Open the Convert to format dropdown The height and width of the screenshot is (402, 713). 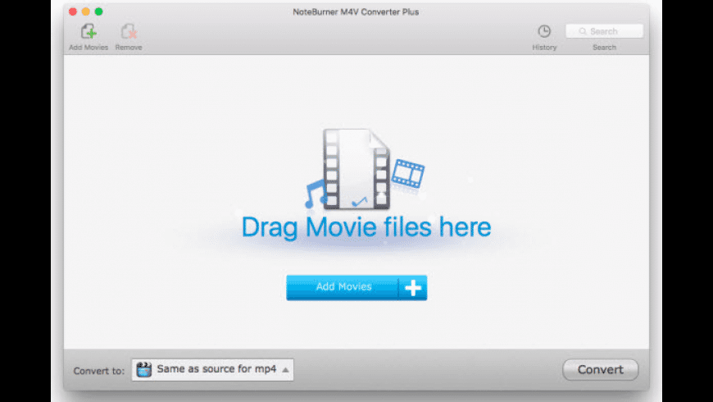tap(212, 369)
